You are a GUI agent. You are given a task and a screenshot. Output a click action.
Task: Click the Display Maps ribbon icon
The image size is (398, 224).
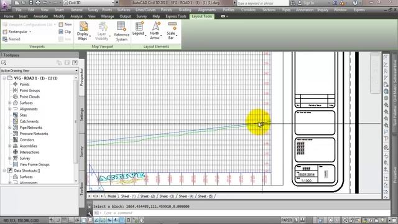click(x=83, y=27)
